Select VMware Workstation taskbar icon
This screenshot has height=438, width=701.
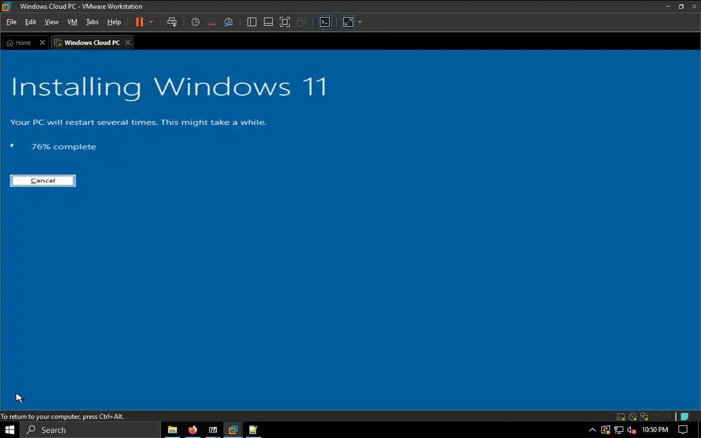tap(233, 430)
